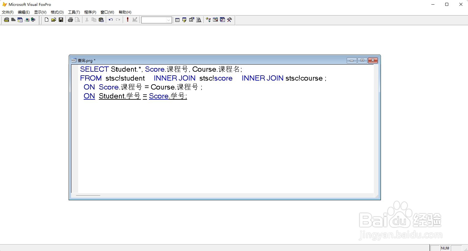Screen dimensions: 468x251
Task: Open the 程序(P) menu
Action: point(90,12)
